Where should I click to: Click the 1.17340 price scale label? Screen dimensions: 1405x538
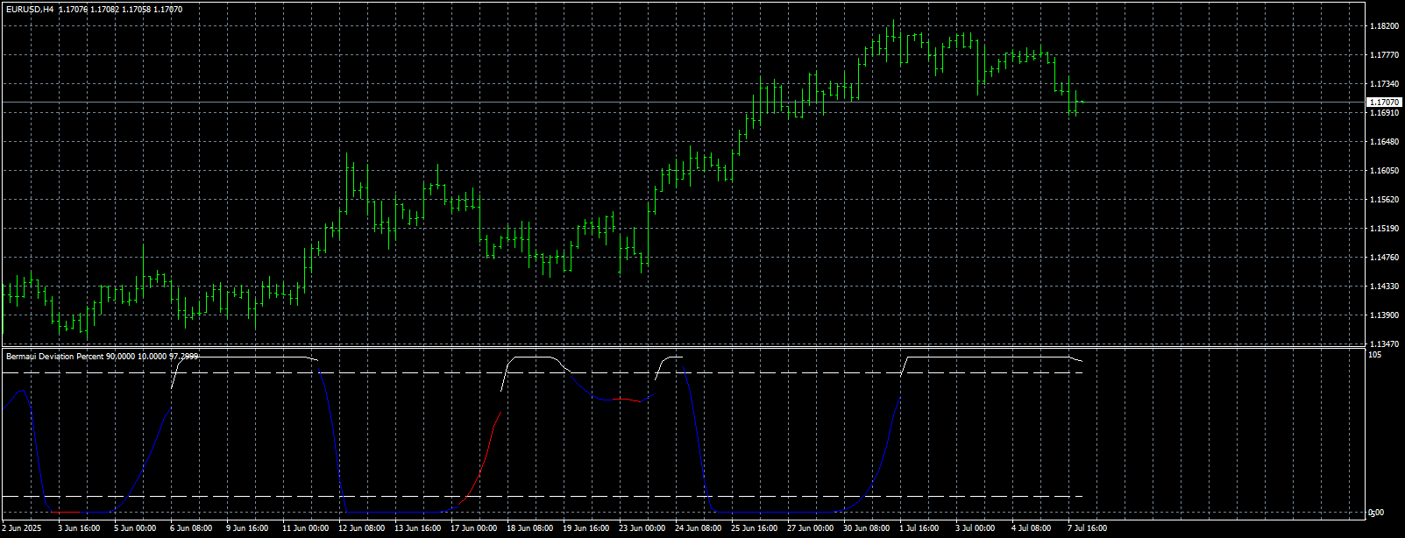pyautogui.click(x=1384, y=84)
